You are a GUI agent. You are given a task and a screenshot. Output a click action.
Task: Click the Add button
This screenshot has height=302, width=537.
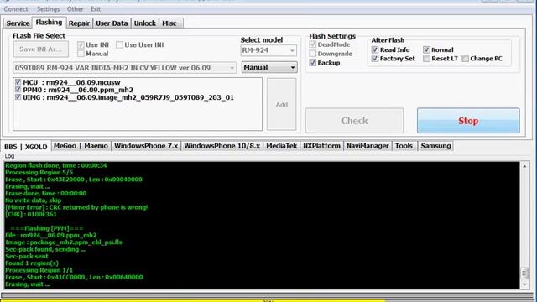tap(282, 104)
